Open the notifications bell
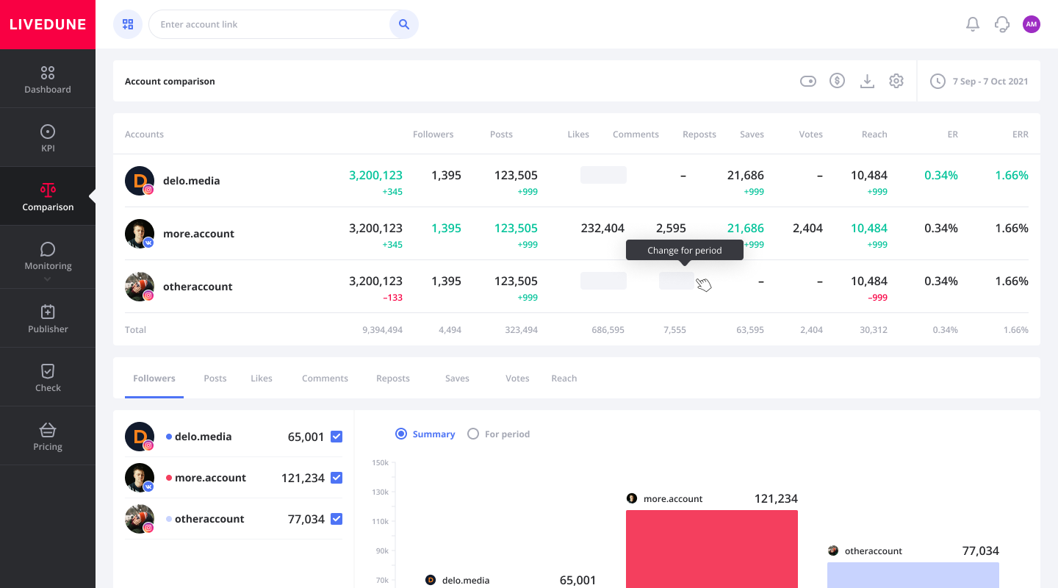This screenshot has width=1058, height=588. pyautogui.click(x=973, y=24)
